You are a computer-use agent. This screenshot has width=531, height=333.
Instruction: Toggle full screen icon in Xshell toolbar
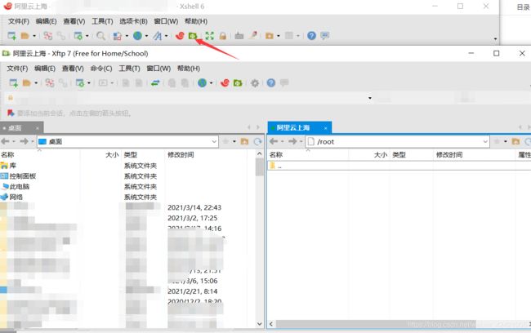pos(210,36)
